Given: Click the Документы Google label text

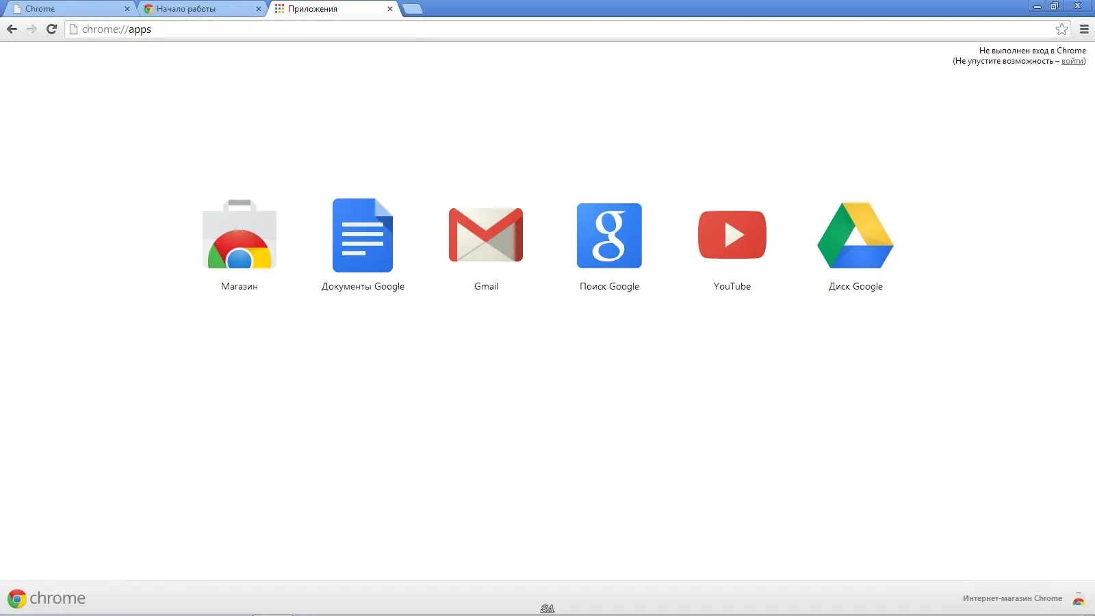Looking at the screenshot, I should (x=363, y=286).
